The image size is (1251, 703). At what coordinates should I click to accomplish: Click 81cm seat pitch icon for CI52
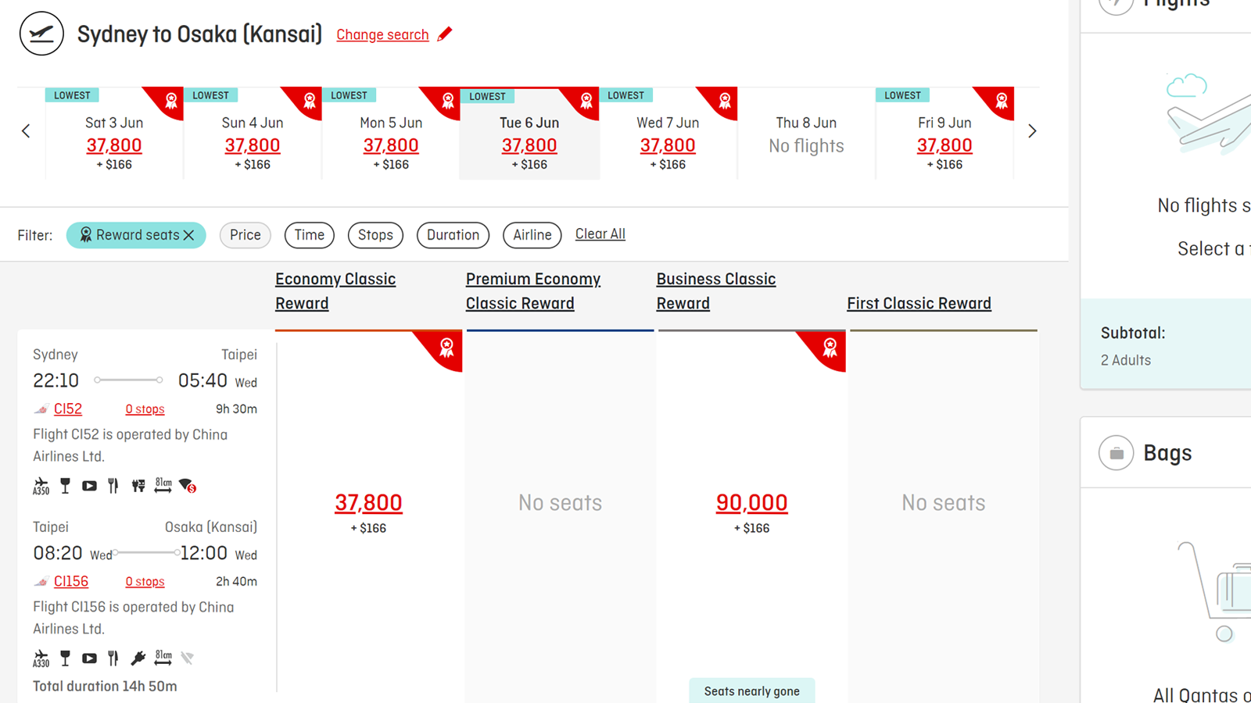163,485
